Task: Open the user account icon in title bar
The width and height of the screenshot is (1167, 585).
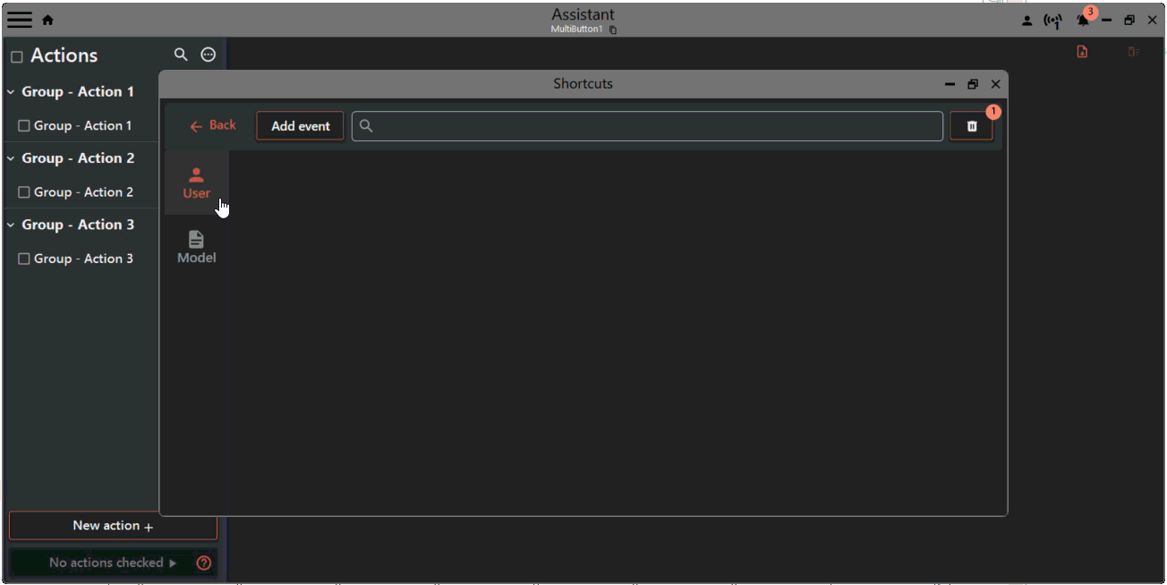Action: click(1026, 20)
